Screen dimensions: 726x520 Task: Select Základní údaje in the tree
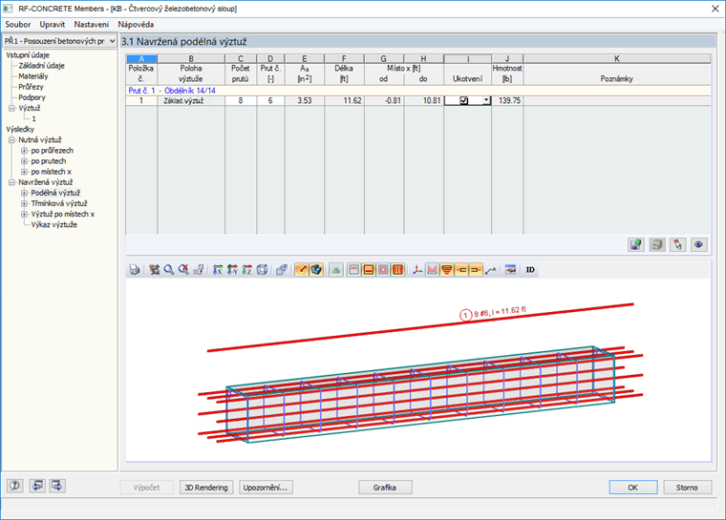coord(42,66)
